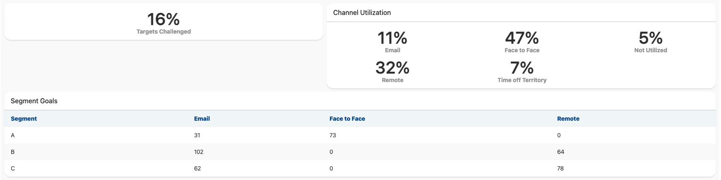This screenshot has height=180, width=721.
Task: Click the Segment Goals table title
Action: (34, 101)
